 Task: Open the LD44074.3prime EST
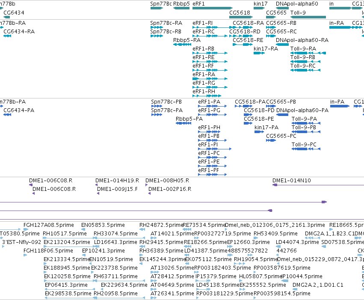(278, 247)
